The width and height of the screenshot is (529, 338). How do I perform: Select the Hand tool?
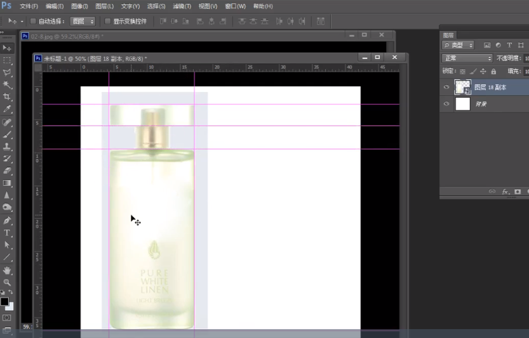7,270
